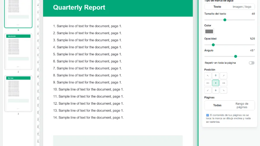260x146 pixels.
Task: Open page 1 thumbnail
Action: [18, 14]
